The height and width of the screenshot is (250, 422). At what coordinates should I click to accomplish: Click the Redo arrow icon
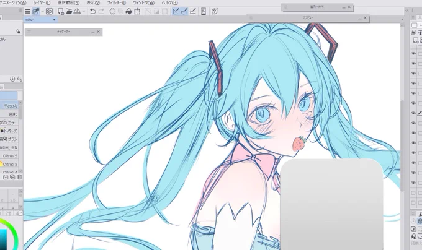point(101,11)
